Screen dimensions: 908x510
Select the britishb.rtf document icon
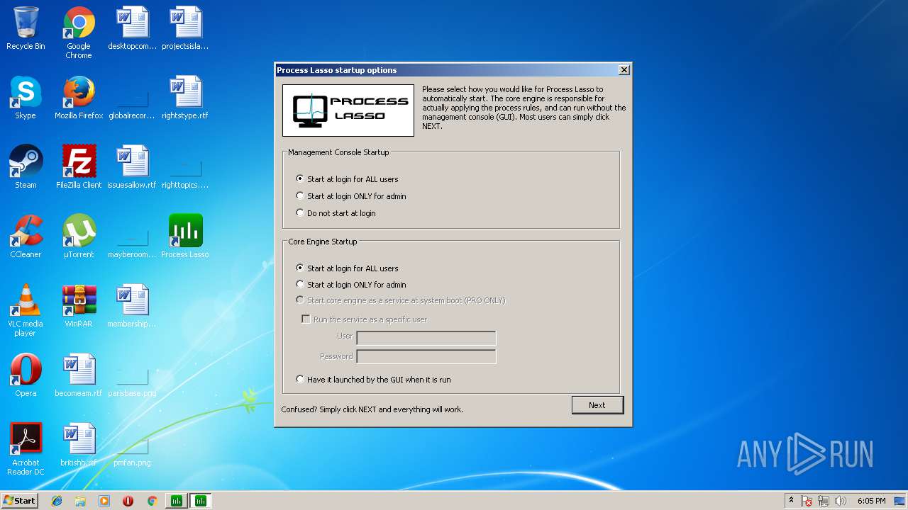coord(79,445)
